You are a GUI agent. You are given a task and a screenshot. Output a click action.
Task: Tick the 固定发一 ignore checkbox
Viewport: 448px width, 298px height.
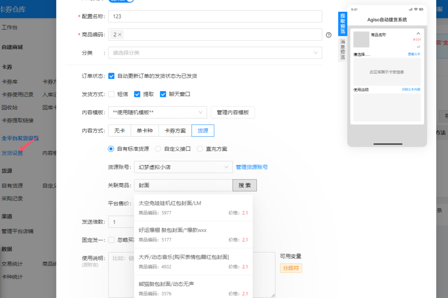(x=112, y=240)
